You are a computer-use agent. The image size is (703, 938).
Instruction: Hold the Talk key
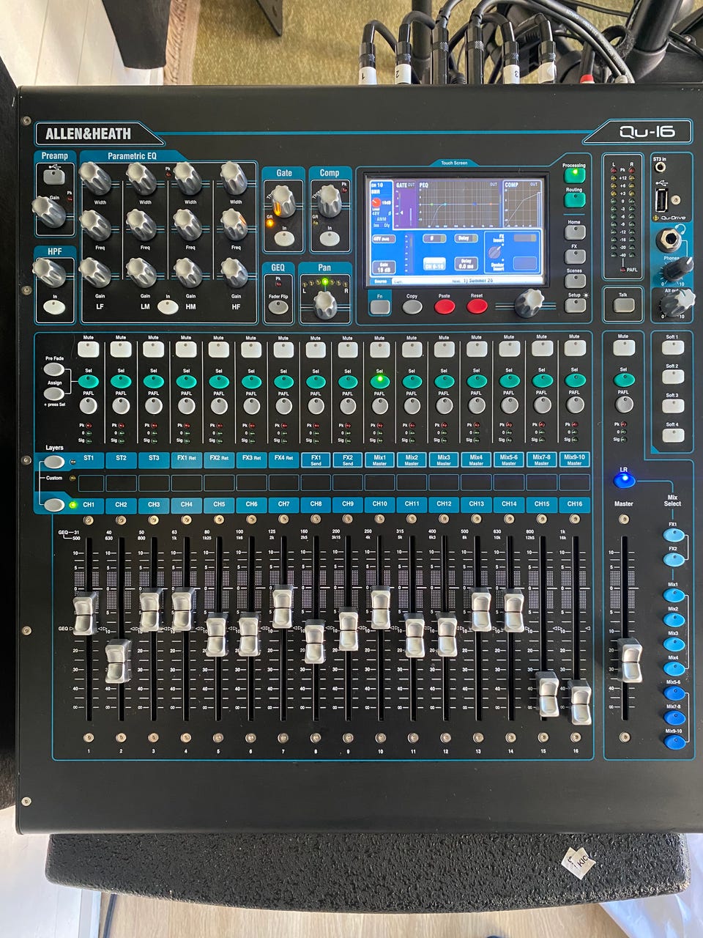point(623,304)
